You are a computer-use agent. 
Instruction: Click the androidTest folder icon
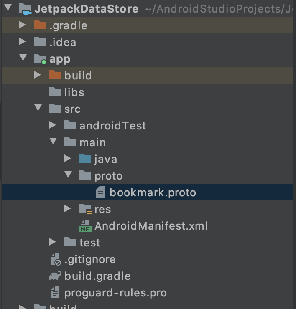(x=70, y=125)
